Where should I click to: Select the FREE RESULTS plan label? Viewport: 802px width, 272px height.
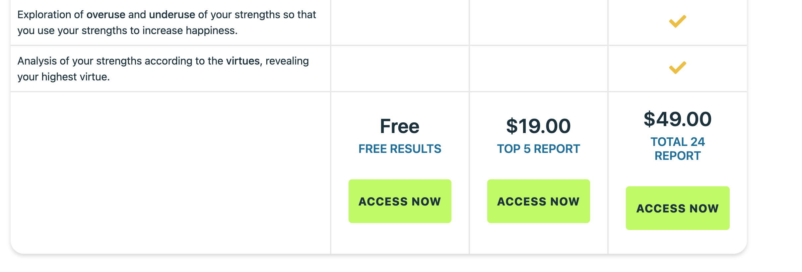[400, 149]
